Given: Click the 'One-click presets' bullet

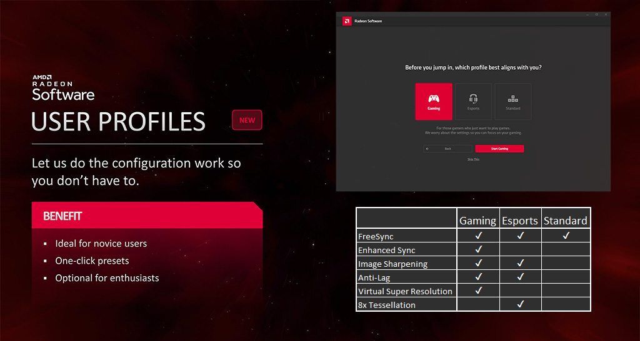Looking at the screenshot, I should point(92,261).
